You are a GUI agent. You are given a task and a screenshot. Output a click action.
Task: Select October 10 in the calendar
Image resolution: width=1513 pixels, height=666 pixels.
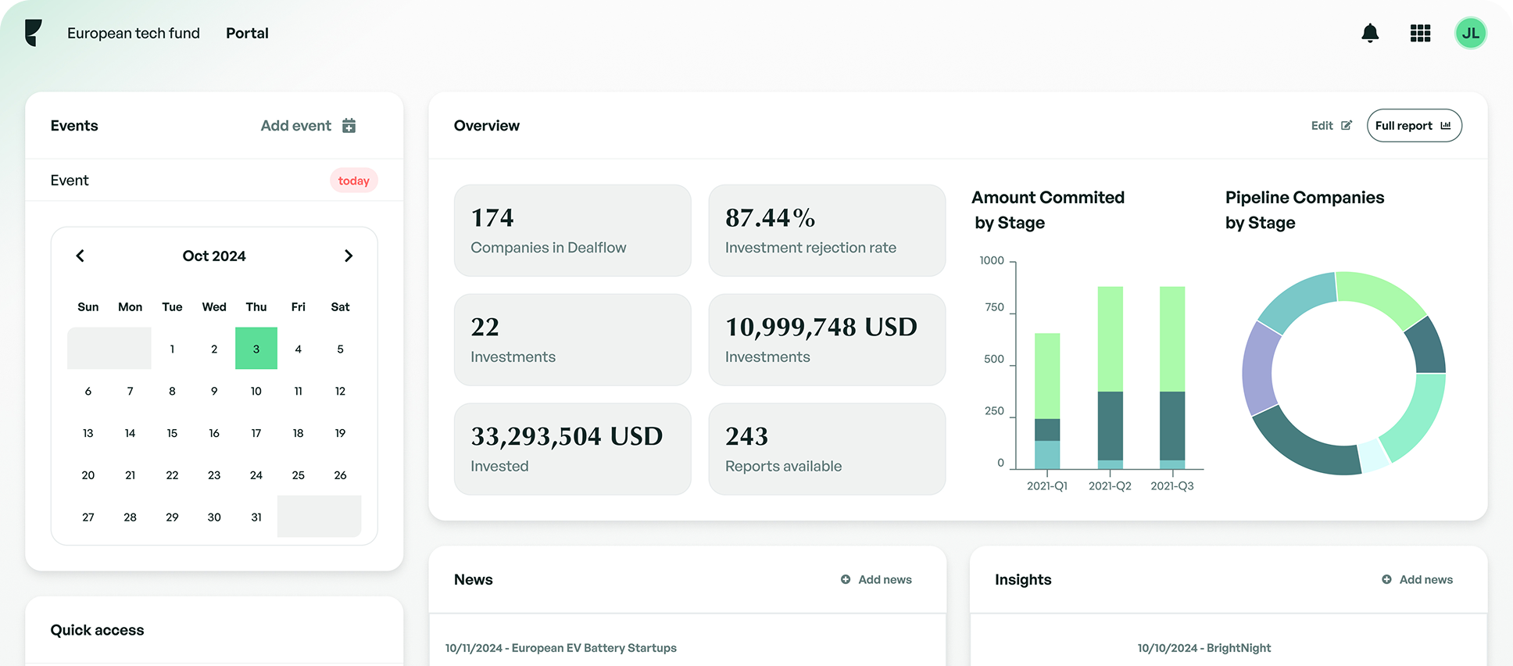click(x=256, y=391)
